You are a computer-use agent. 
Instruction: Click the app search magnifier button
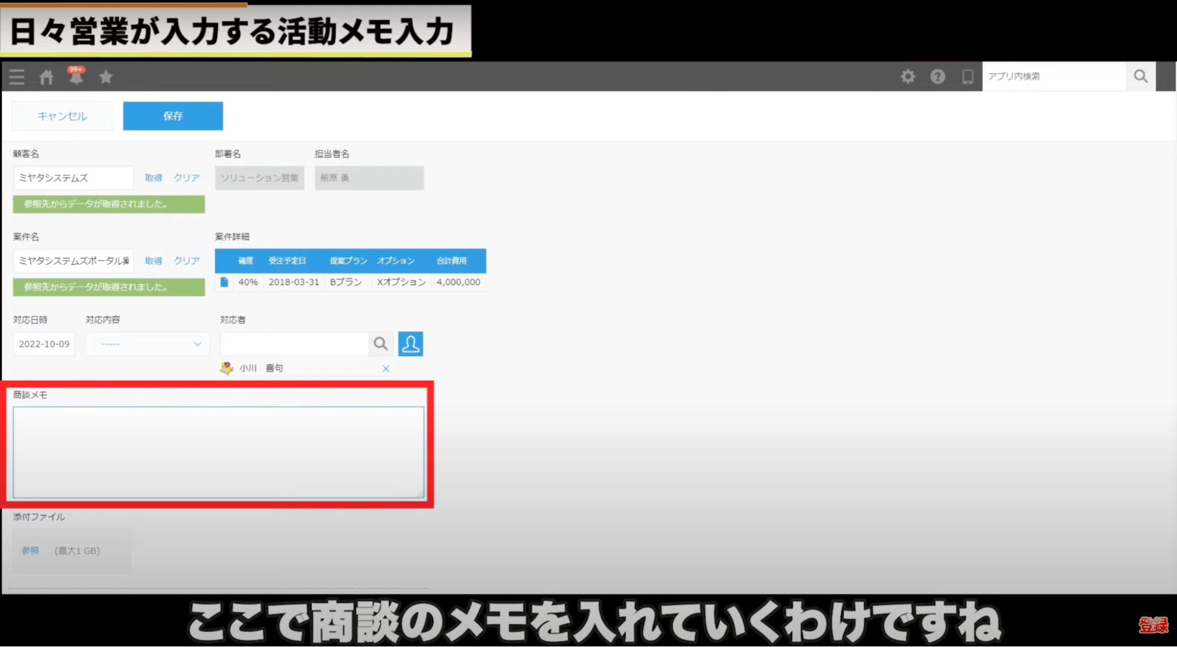tap(1140, 77)
